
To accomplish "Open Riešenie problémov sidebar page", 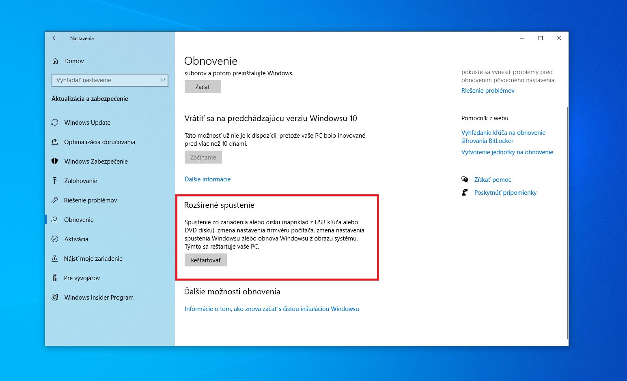I will [x=110, y=200].
